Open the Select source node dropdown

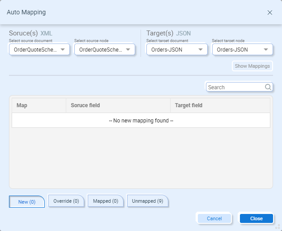(105, 49)
